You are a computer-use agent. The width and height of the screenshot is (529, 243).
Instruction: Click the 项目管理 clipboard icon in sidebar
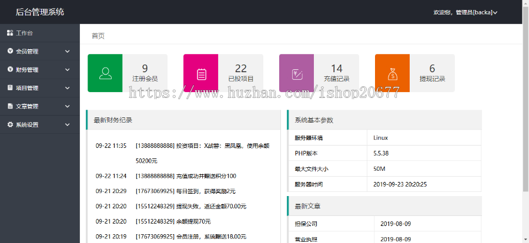click(x=10, y=87)
